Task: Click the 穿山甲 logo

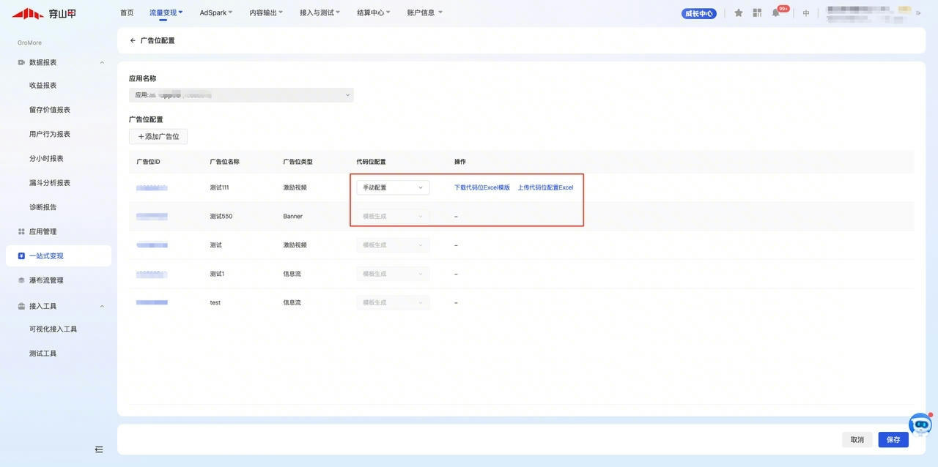Action: (x=44, y=13)
